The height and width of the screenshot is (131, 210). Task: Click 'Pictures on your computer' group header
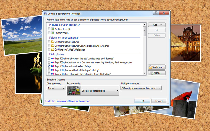[x=64, y=25]
